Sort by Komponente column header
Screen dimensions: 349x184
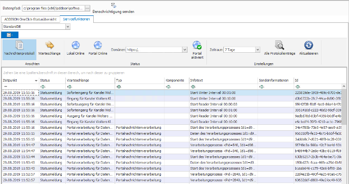(x=176, y=81)
